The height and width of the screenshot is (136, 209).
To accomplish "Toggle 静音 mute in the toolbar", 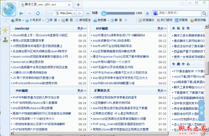I will click(116, 20).
